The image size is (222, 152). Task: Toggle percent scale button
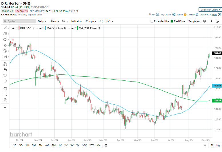tap(212, 145)
